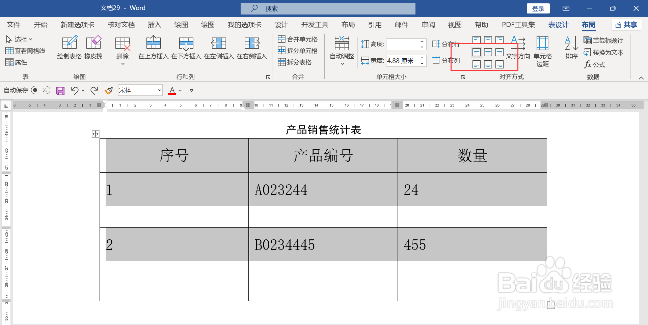The image size is (648, 325).
Task: Open the 选择 selection dropdown
Action: [21, 39]
